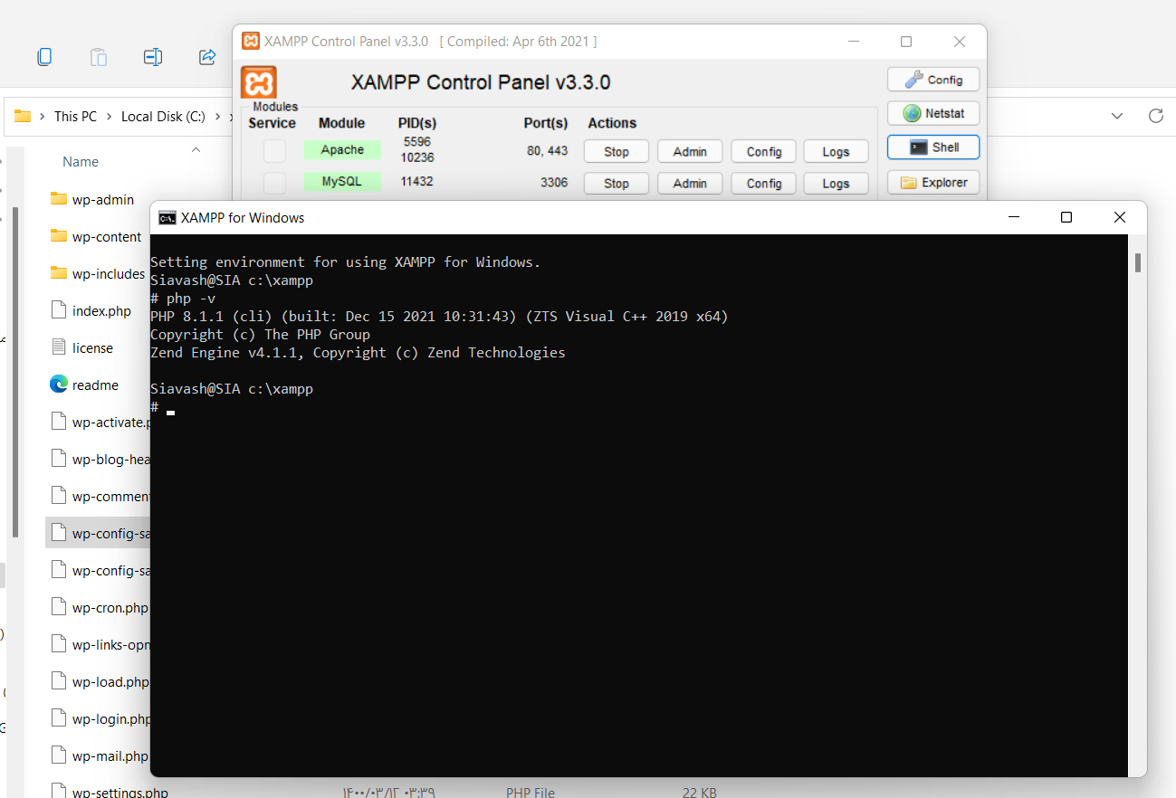Click the wp-cron.php file icon
This screenshot has width=1176, height=798.
[x=59, y=607]
